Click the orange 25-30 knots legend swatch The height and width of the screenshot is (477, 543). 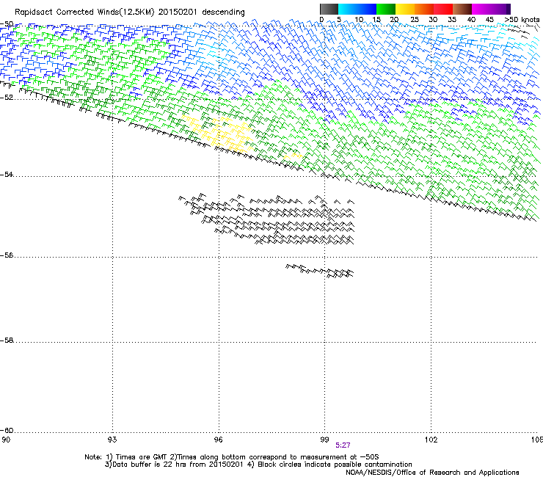click(424, 9)
